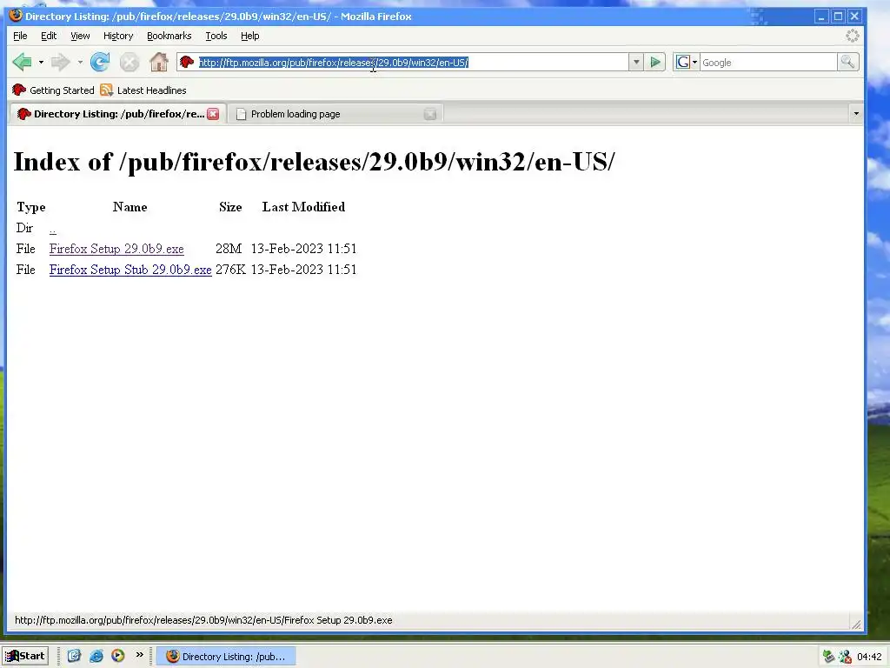
Task: Click into the URL address field
Action: point(412,63)
